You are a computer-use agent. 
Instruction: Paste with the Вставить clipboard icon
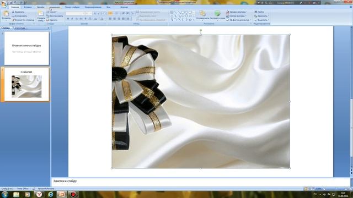click(x=6, y=15)
